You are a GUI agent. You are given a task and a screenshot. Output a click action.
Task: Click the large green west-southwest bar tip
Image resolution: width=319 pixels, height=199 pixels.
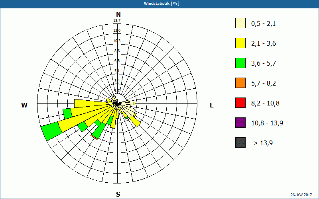[x=51, y=131]
